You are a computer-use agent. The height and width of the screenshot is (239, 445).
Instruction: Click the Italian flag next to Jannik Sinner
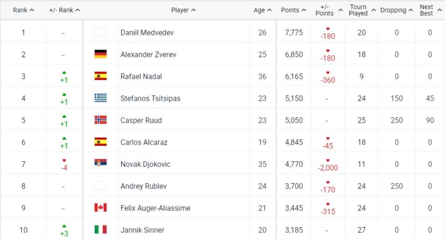coord(100,229)
